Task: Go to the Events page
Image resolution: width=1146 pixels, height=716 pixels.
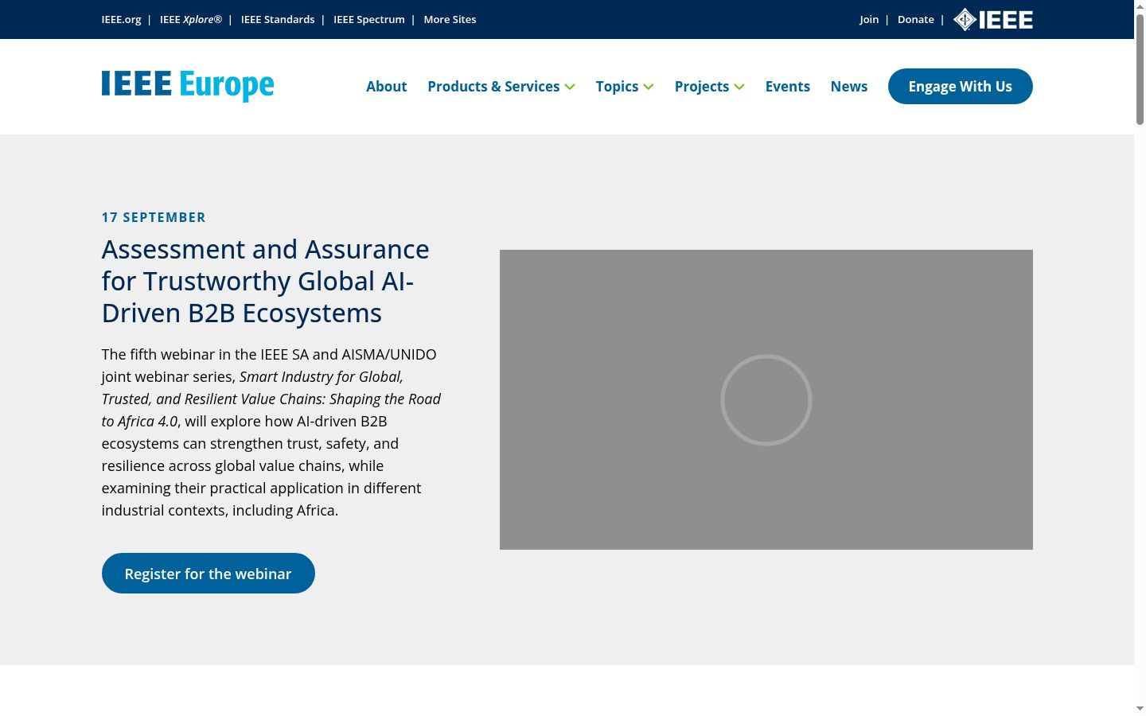Action: pos(788,86)
